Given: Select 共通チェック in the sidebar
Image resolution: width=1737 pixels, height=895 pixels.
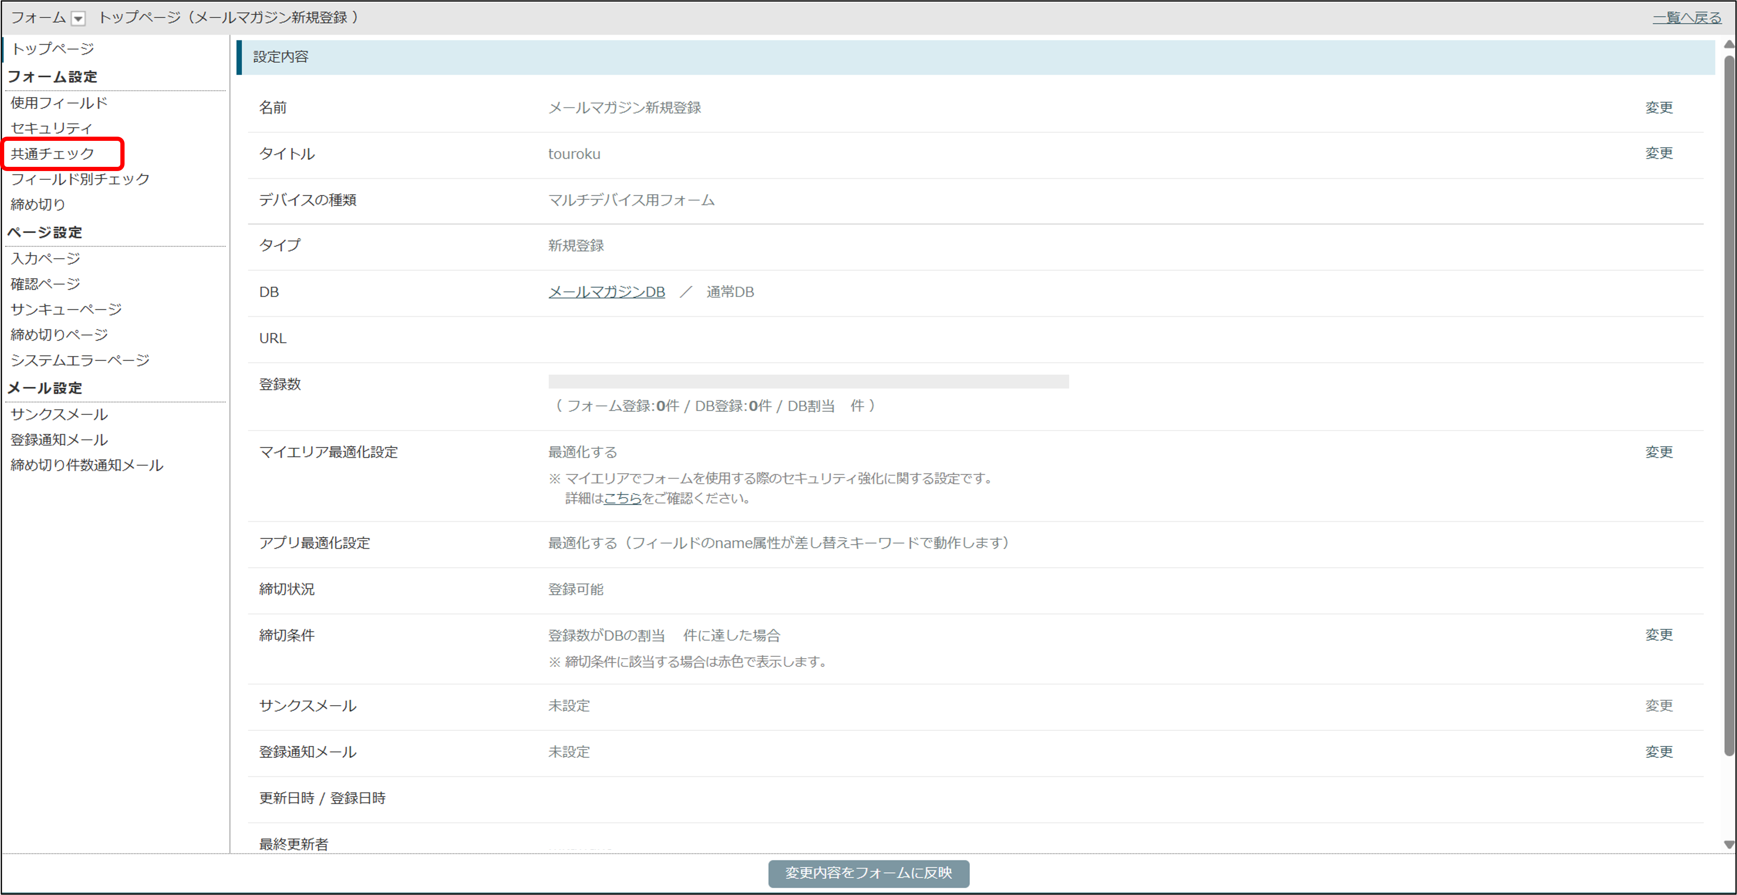Looking at the screenshot, I should tap(52, 154).
